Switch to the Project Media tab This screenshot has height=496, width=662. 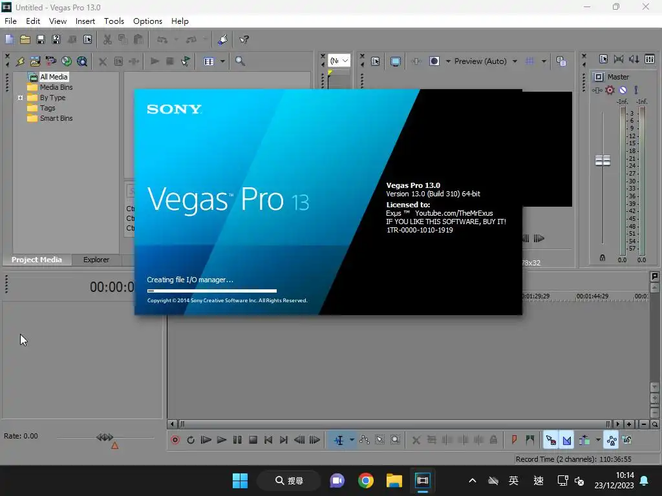coord(37,260)
